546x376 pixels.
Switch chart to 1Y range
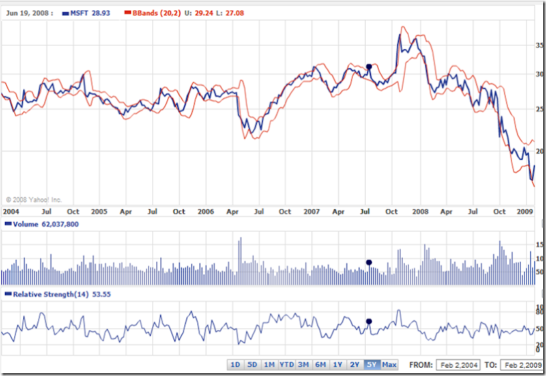(338, 365)
